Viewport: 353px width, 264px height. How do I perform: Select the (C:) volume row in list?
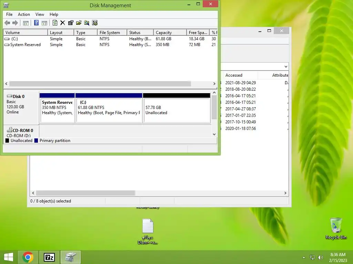[x=110, y=39]
